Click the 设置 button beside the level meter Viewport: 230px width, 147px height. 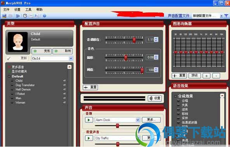click(x=155, y=98)
